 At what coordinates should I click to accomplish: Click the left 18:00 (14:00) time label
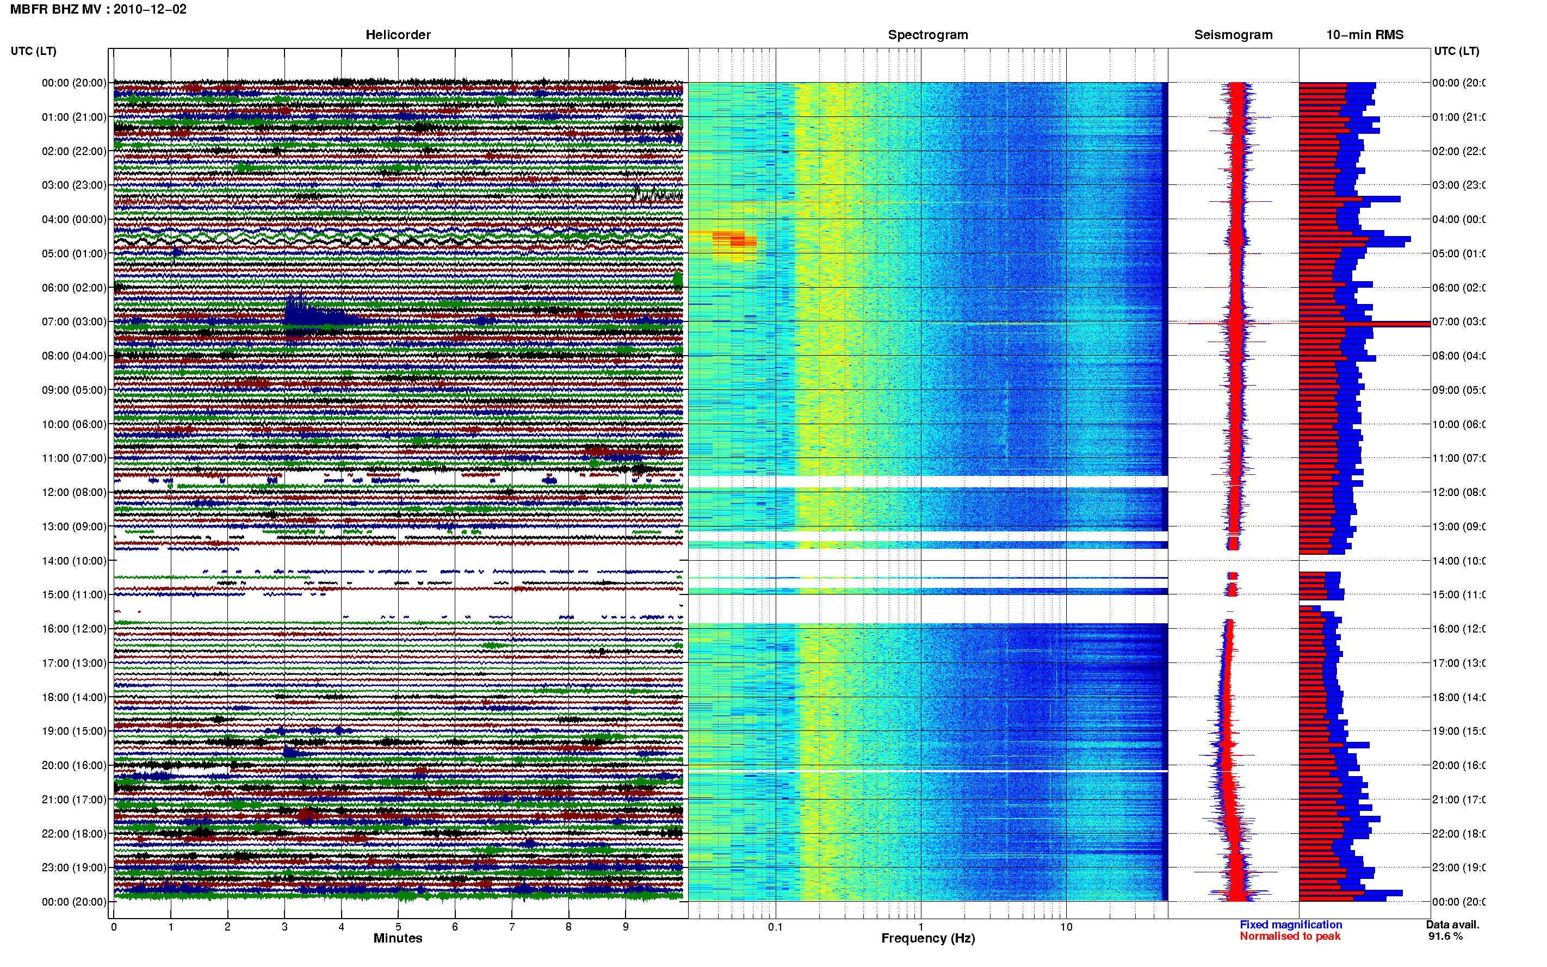(74, 697)
